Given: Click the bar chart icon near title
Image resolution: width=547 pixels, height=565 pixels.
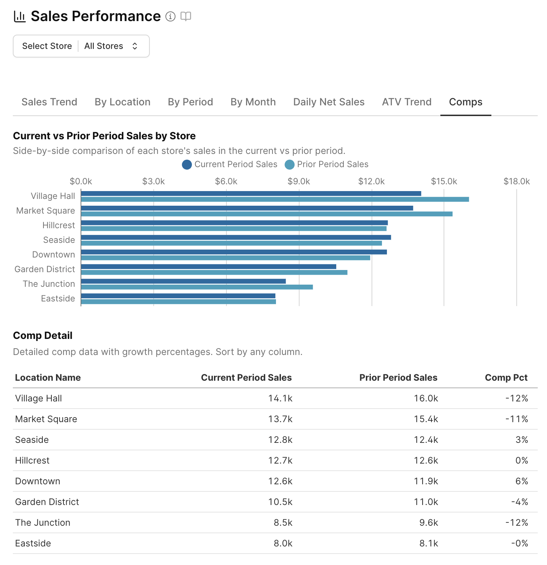Looking at the screenshot, I should tap(20, 16).
